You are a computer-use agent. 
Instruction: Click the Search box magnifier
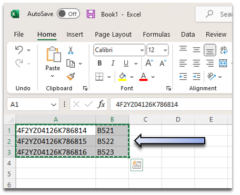[209, 14]
